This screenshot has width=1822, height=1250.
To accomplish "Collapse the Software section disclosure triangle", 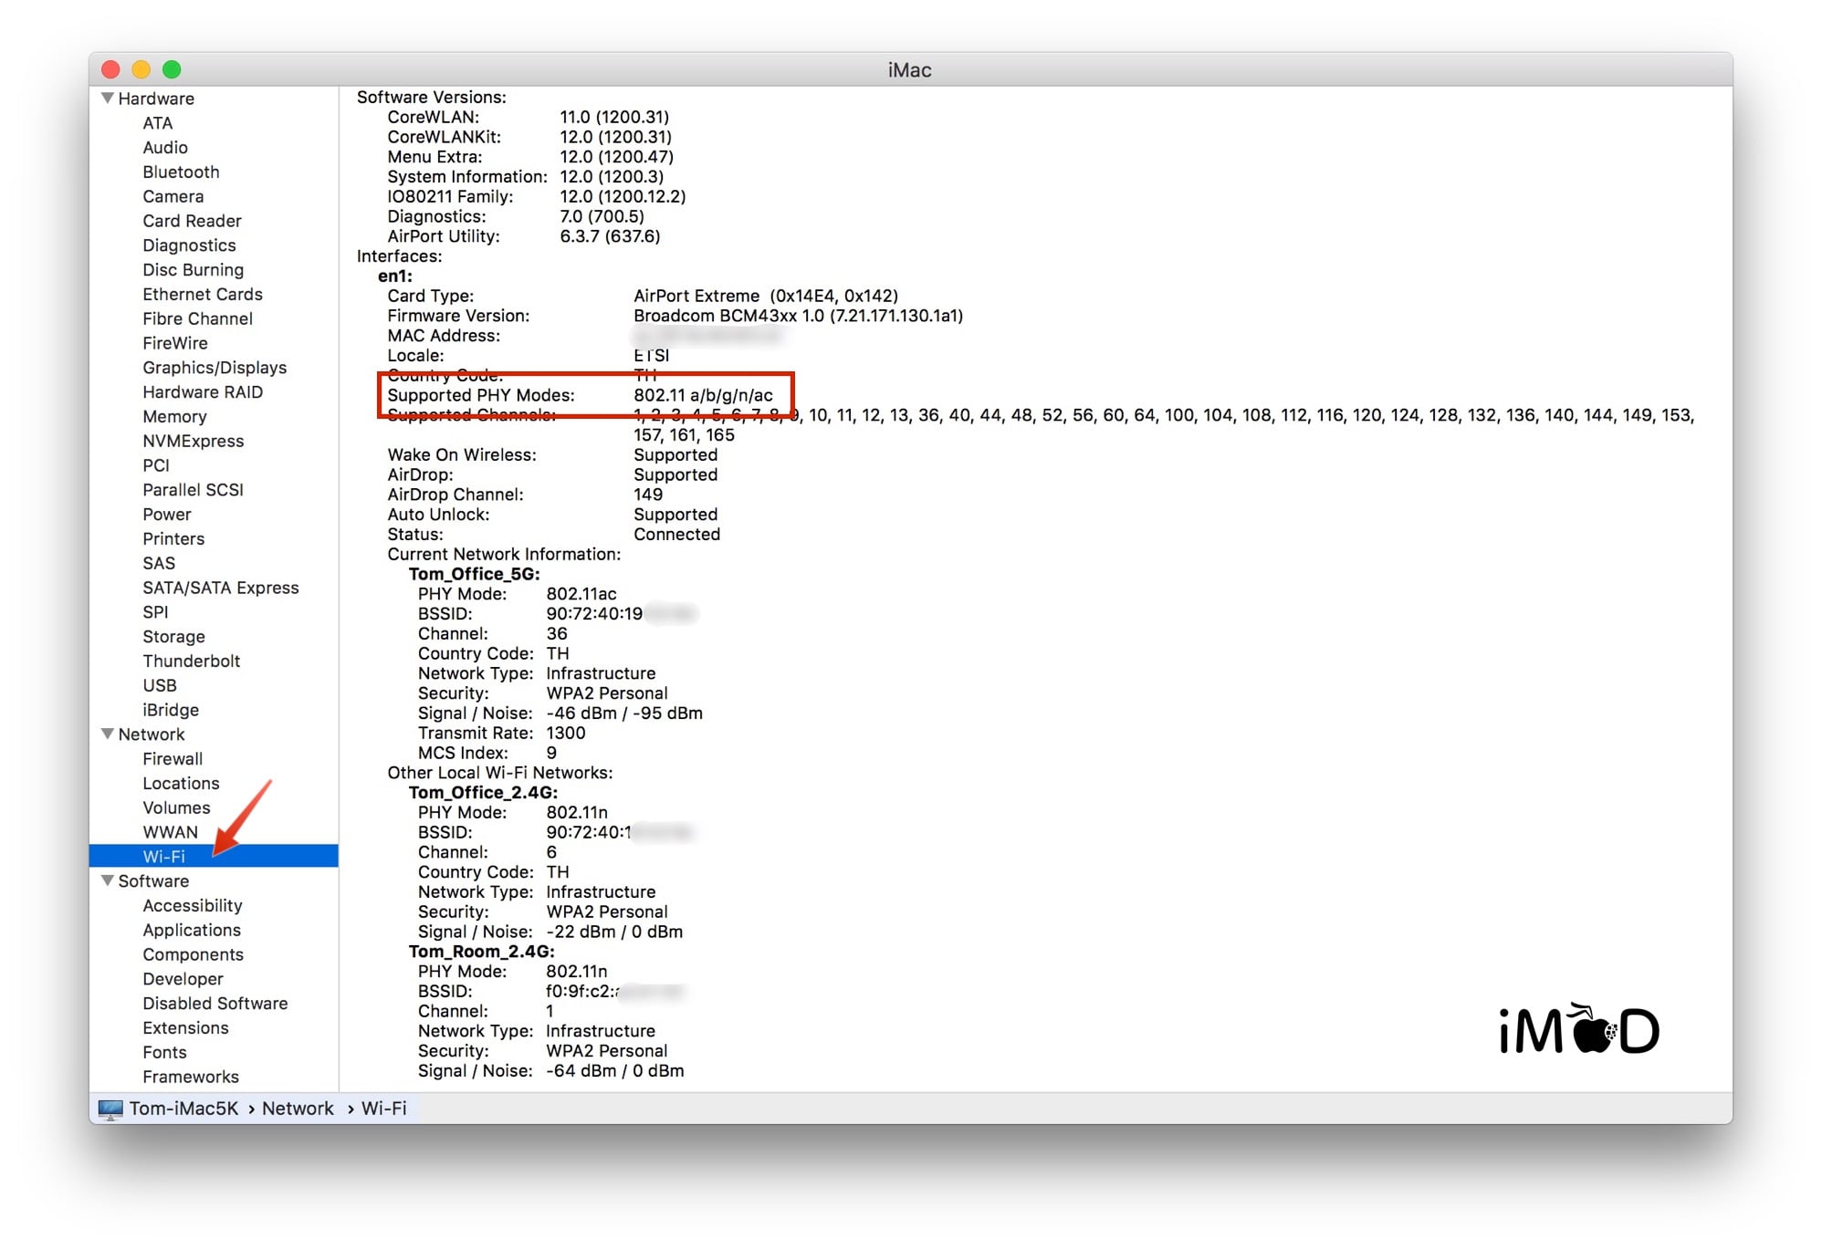I will point(107,880).
